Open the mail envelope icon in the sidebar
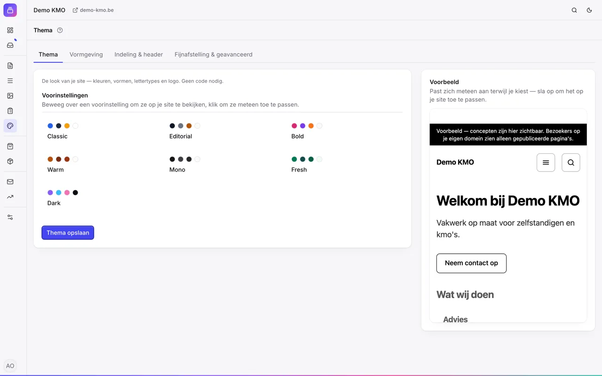Screen dimensions: 602x376 click(10, 182)
